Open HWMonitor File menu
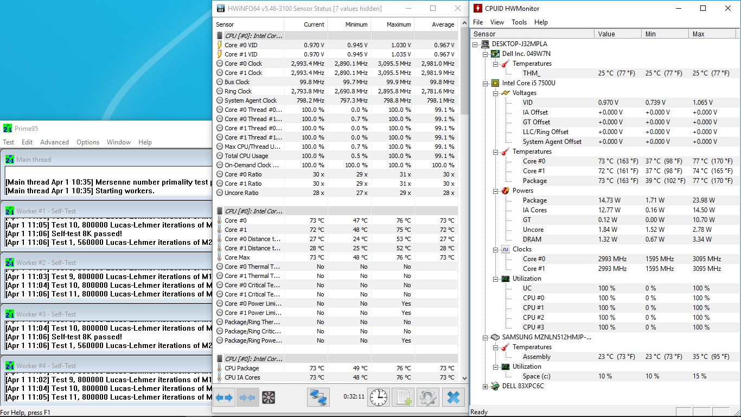This screenshot has width=741, height=417. (478, 22)
